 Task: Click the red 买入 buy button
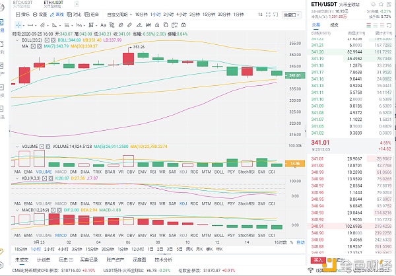pyautogui.click(x=318, y=260)
